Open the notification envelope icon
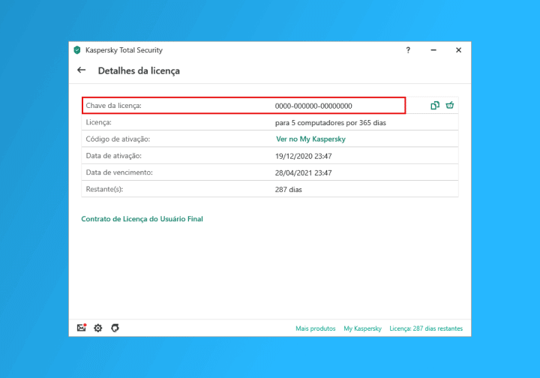 [82, 328]
